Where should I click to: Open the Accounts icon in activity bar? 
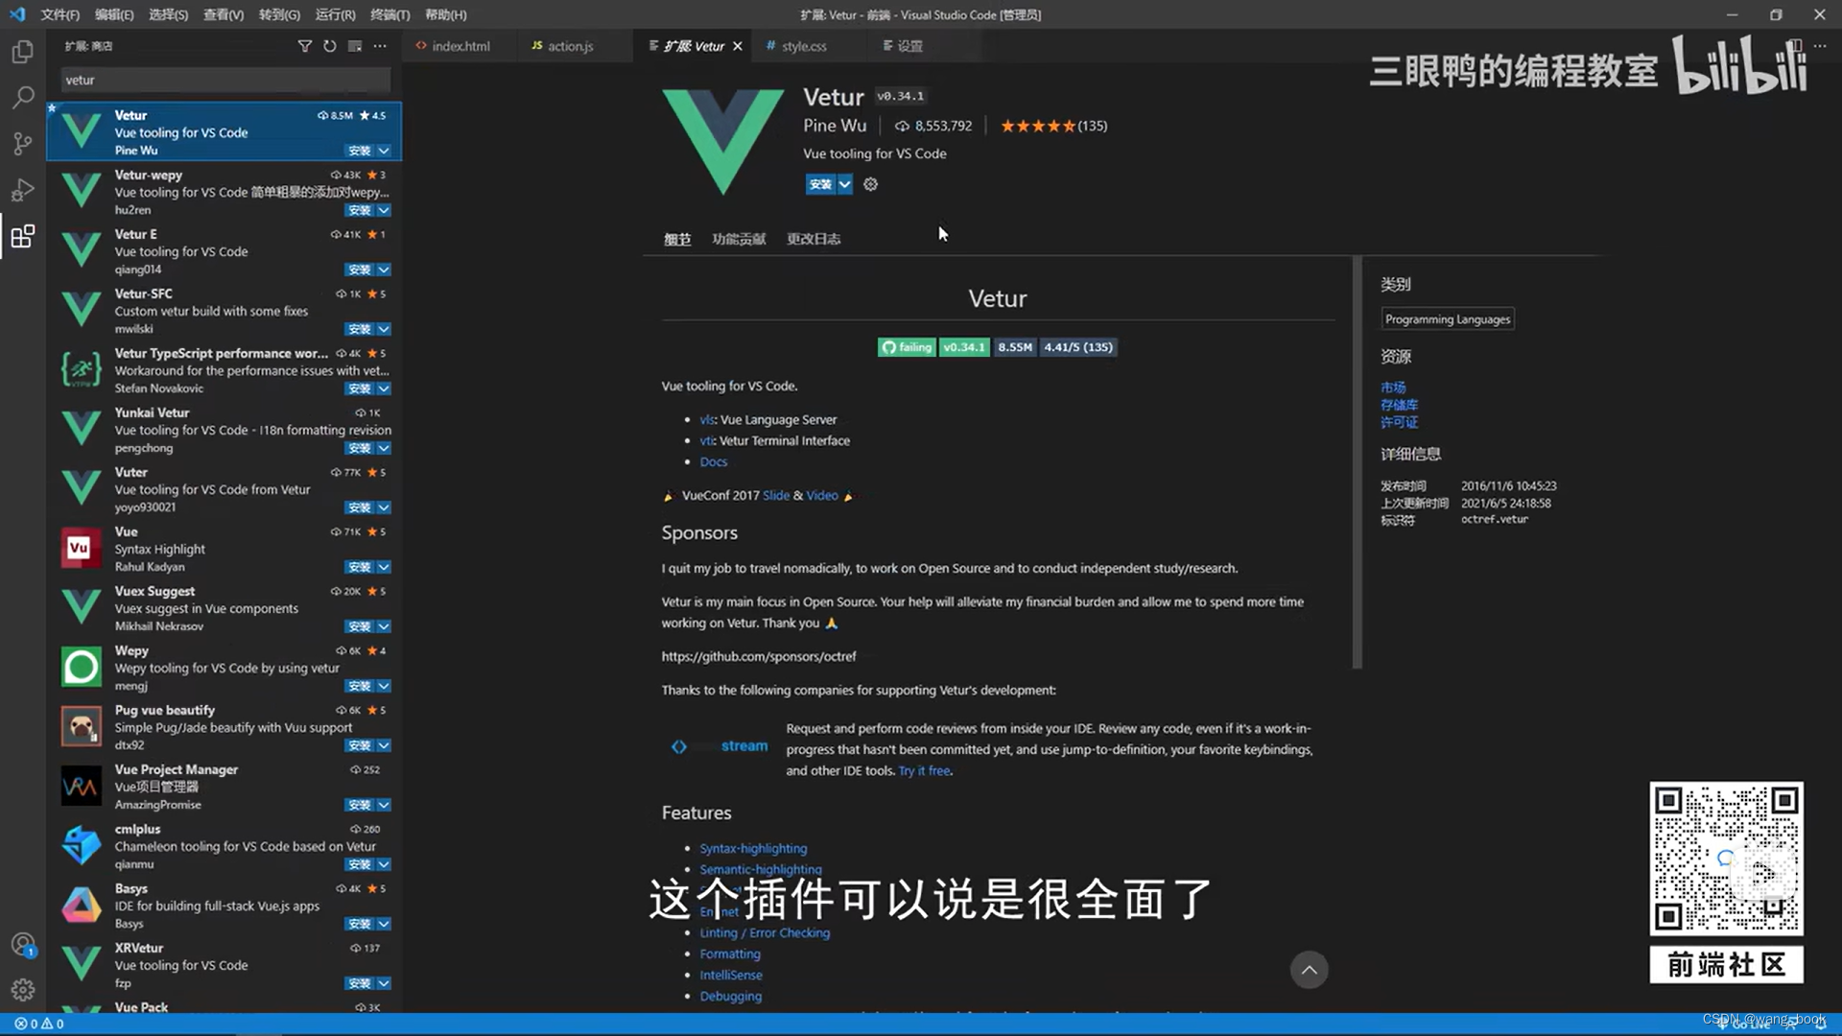pyautogui.click(x=23, y=945)
